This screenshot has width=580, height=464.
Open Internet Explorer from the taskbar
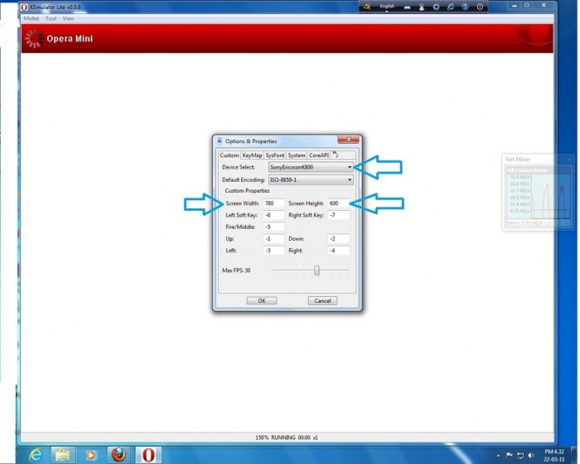tap(36, 455)
